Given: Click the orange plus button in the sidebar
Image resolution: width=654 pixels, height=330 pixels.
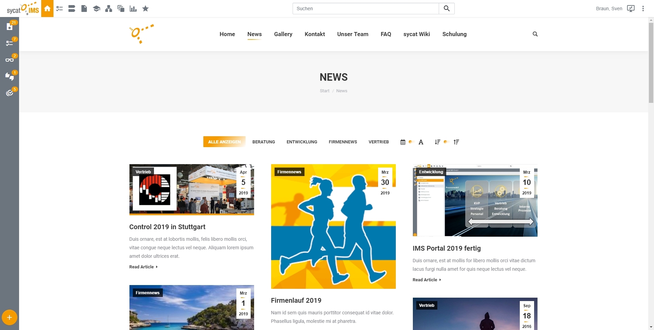Looking at the screenshot, I should [x=10, y=317].
